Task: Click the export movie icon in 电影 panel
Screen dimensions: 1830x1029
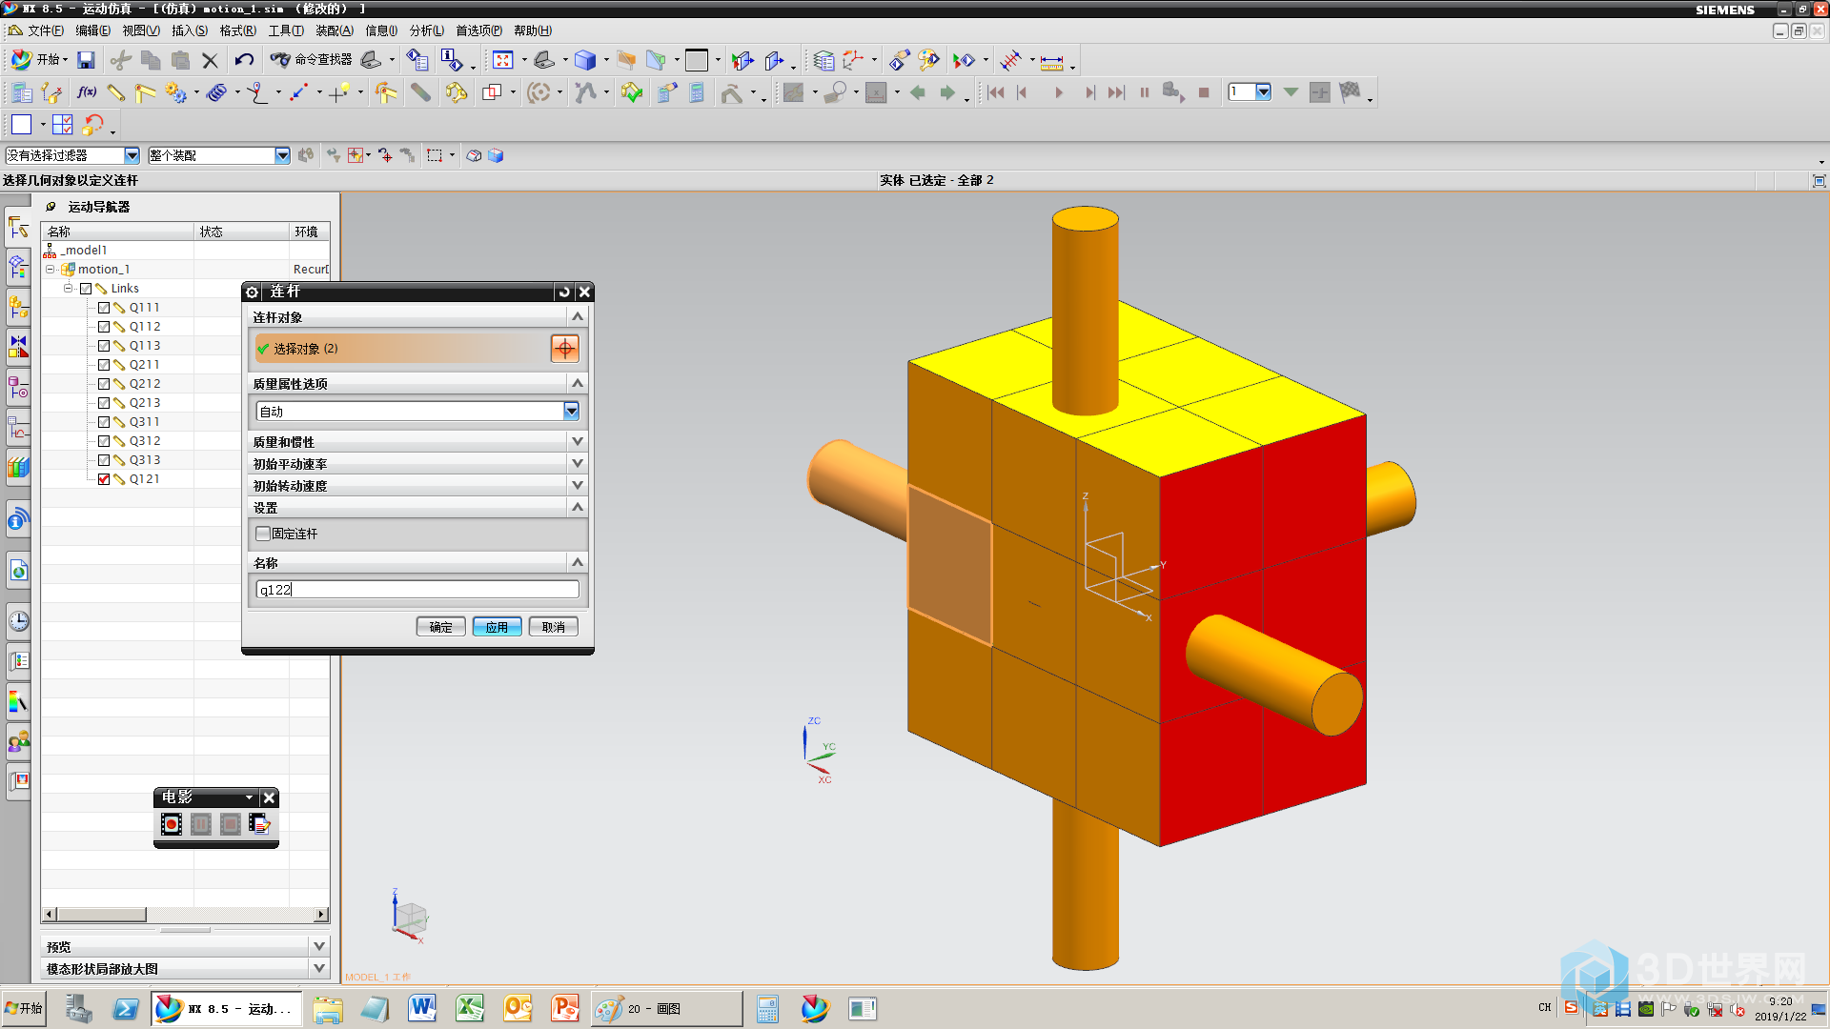Action: point(259,824)
